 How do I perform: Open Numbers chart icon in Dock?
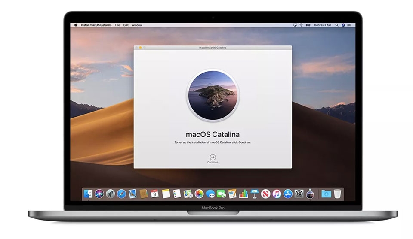coord(243,194)
